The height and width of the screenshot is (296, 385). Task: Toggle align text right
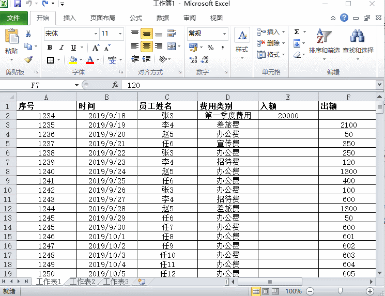point(159,46)
